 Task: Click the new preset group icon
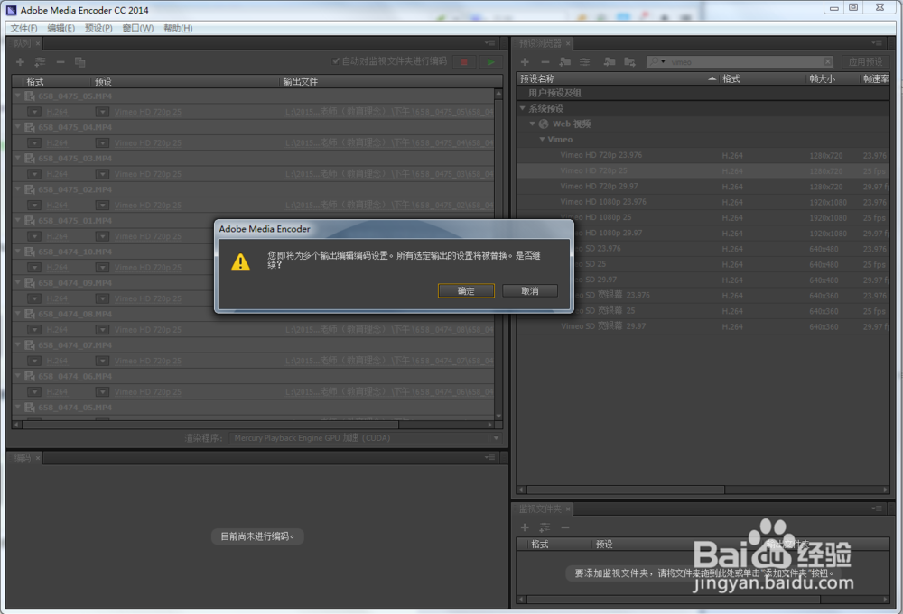565,62
